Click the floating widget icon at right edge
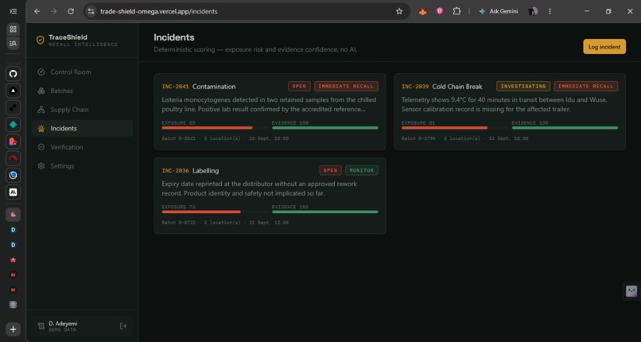The image size is (641, 342). (x=631, y=291)
